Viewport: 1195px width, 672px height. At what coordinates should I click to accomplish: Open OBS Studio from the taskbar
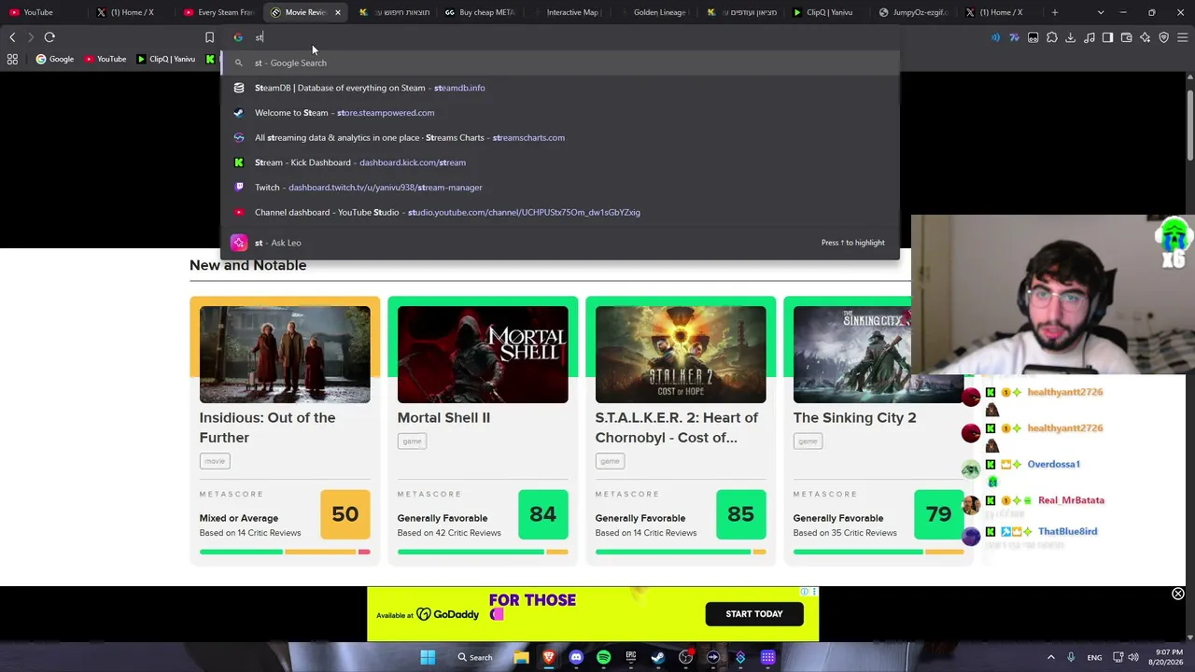point(686,657)
